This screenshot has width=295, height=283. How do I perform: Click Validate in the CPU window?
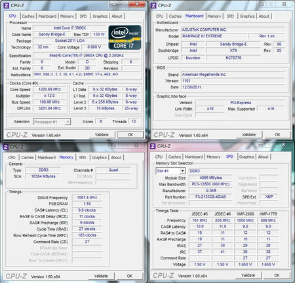(x=102, y=134)
